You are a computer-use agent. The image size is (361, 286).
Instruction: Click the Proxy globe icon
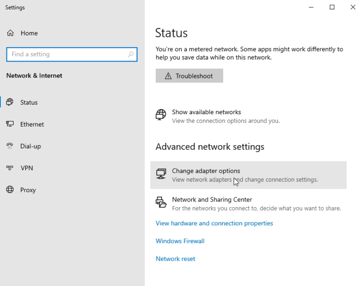coord(10,190)
